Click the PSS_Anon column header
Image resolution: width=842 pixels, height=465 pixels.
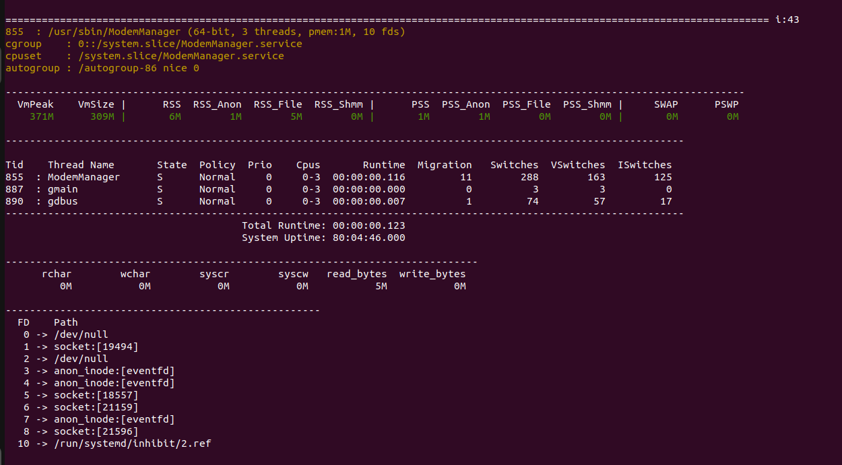tap(466, 104)
